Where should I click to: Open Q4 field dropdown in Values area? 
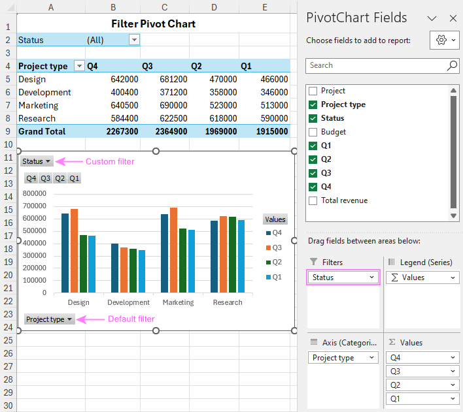453,357
